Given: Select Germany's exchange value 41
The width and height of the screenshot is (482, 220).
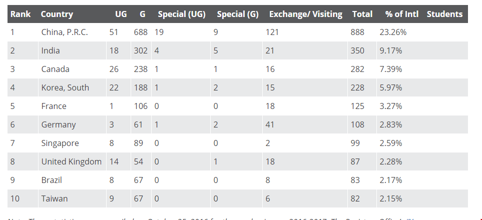Looking at the screenshot, I should coord(270,124).
